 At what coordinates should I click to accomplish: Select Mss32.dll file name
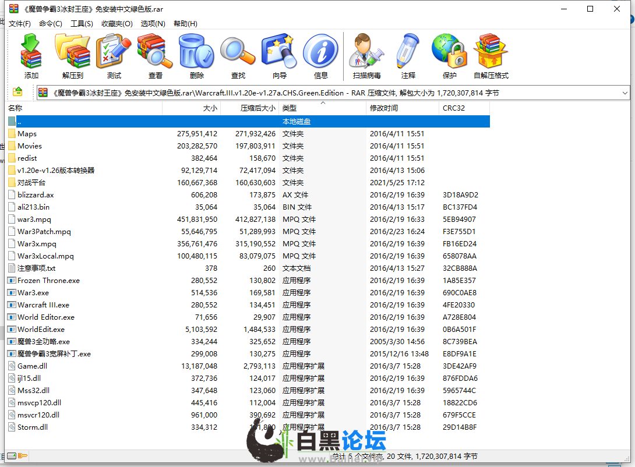[x=34, y=390]
